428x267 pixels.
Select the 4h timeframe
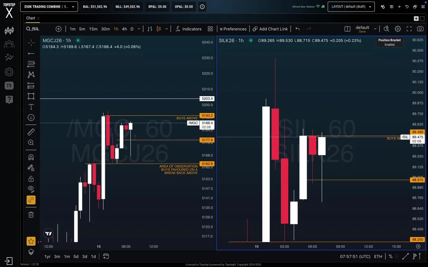[124, 29]
